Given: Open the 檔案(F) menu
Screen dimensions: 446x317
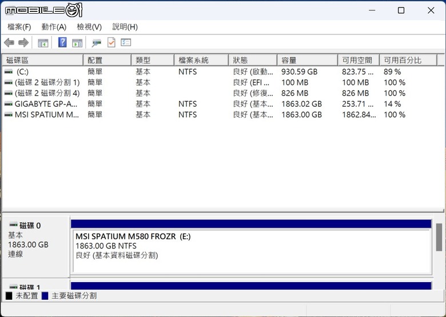Looking at the screenshot, I should click(x=19, y=27).
